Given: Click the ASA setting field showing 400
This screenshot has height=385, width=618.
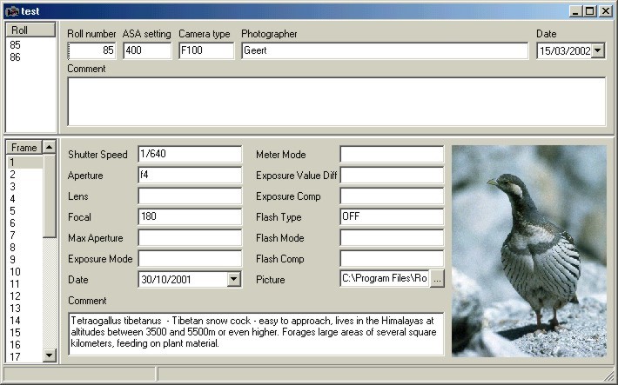Looking at the screenshot, I should coord(147,50).
